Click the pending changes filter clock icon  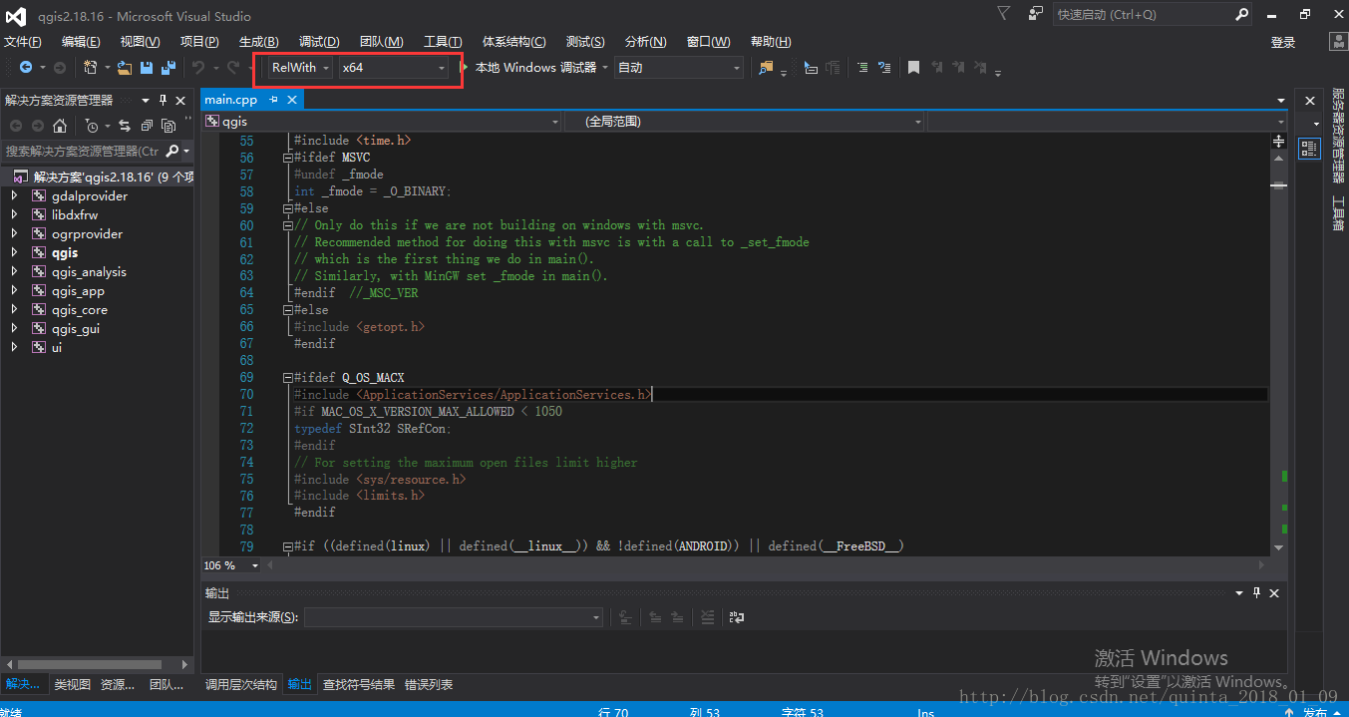pyautogui.click(x=92, y=126)
